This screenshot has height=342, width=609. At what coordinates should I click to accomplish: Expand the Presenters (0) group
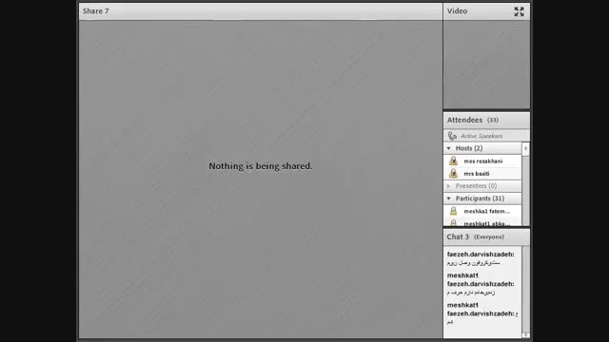(448, 186)
